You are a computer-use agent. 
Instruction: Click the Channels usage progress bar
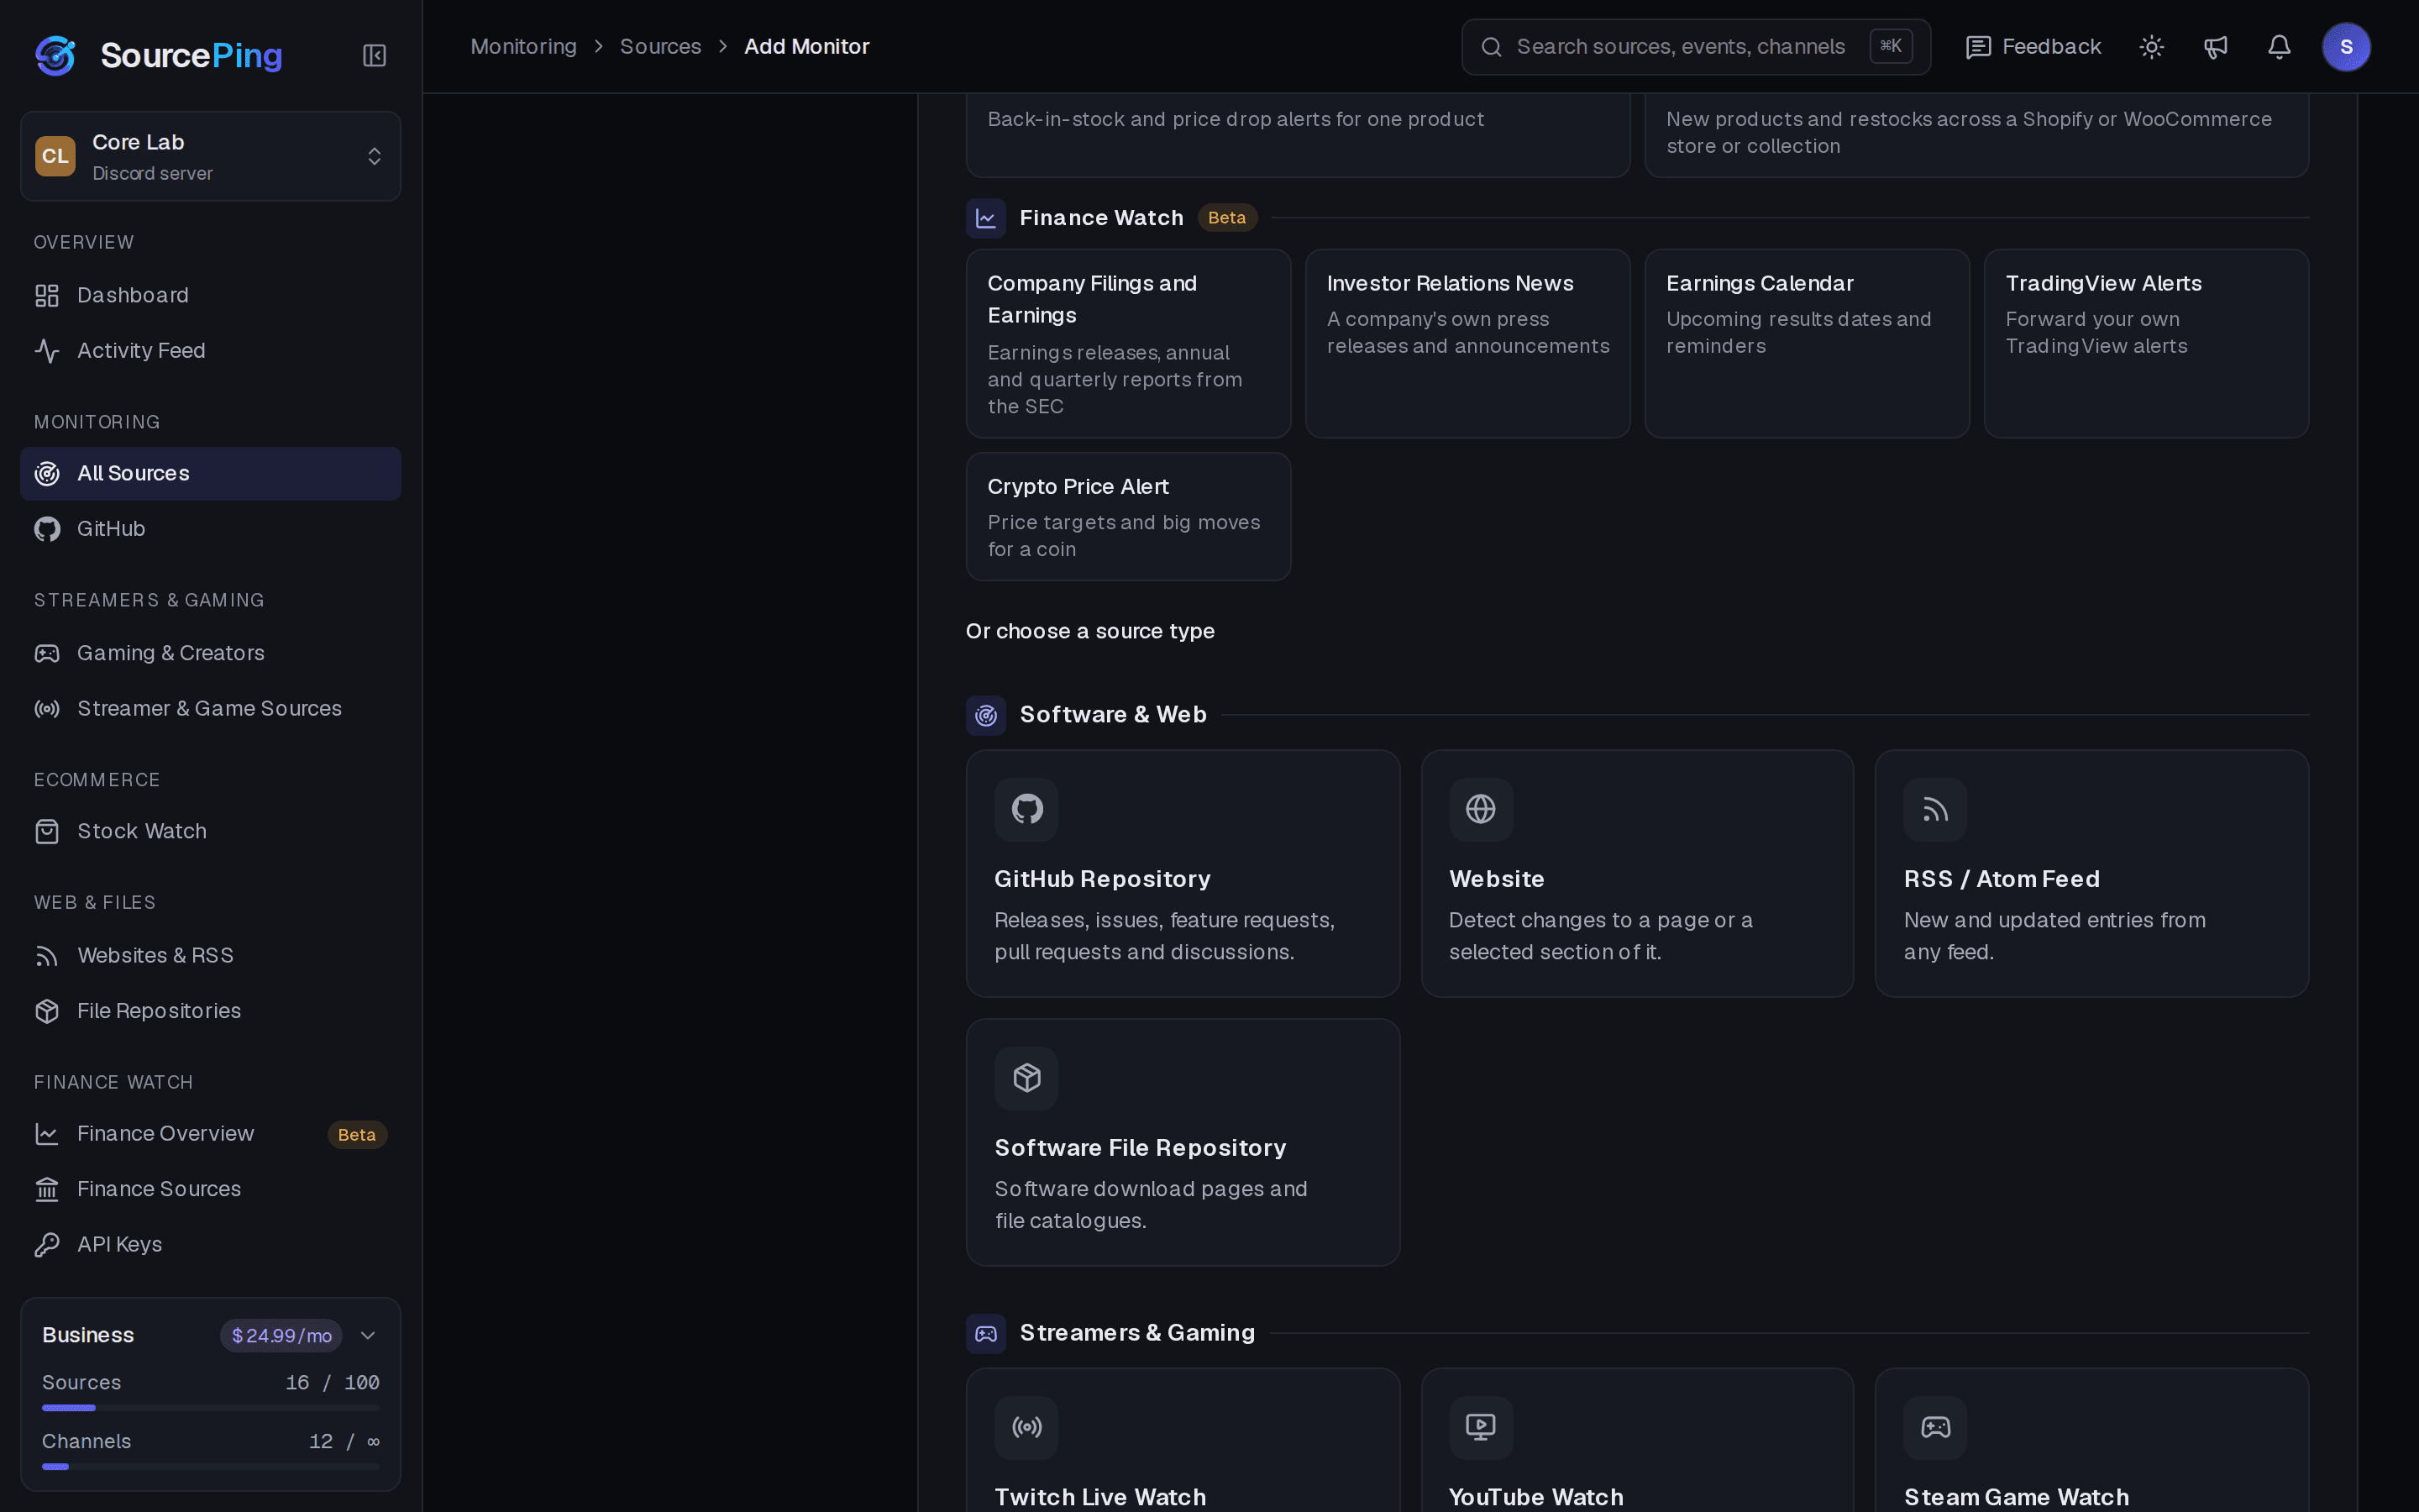pos(211,1467)
